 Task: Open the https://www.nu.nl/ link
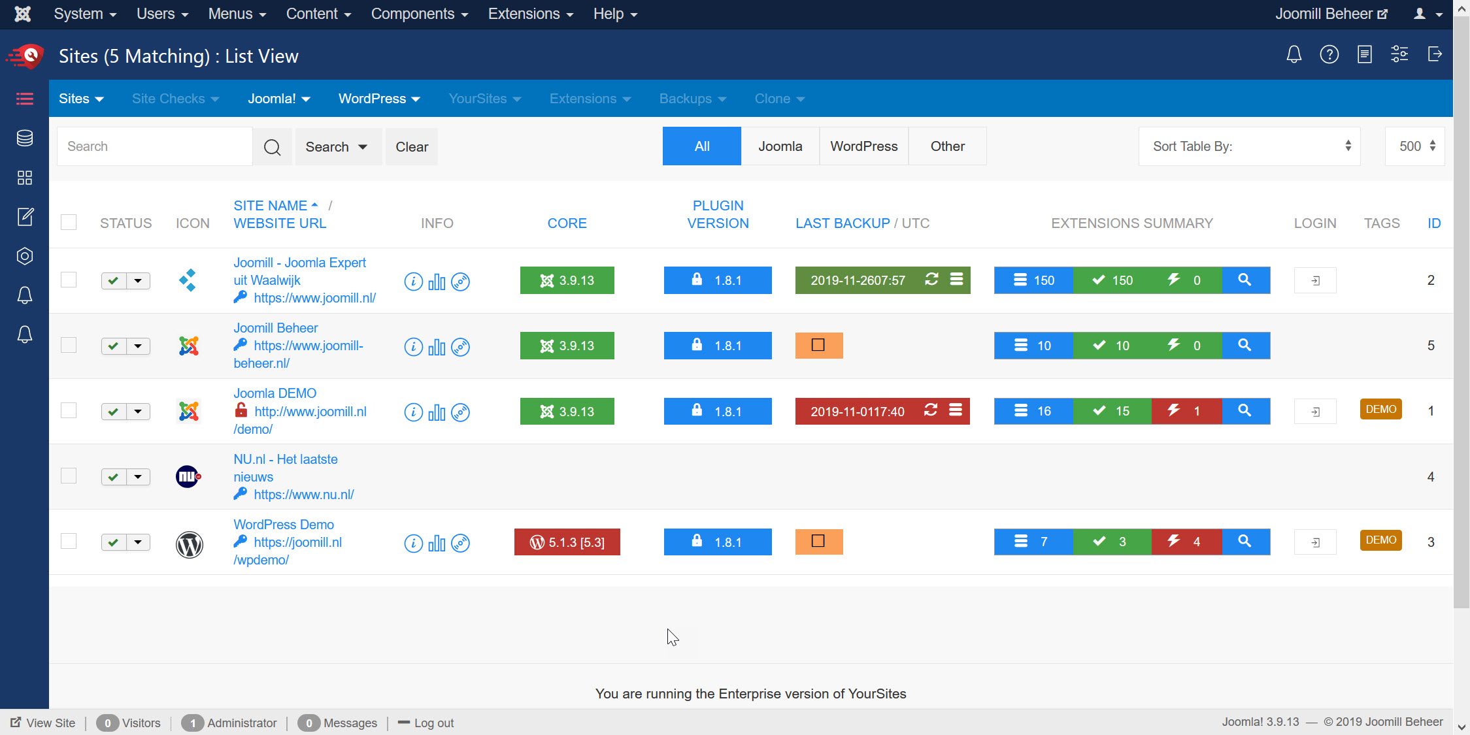[304, 495]
